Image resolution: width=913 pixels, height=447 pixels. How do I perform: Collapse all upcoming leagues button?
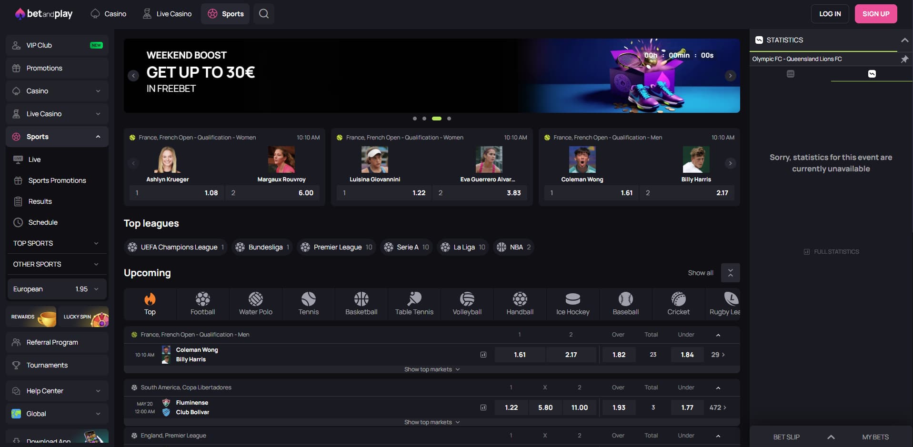pyautogui.click(x=730, y=273)
